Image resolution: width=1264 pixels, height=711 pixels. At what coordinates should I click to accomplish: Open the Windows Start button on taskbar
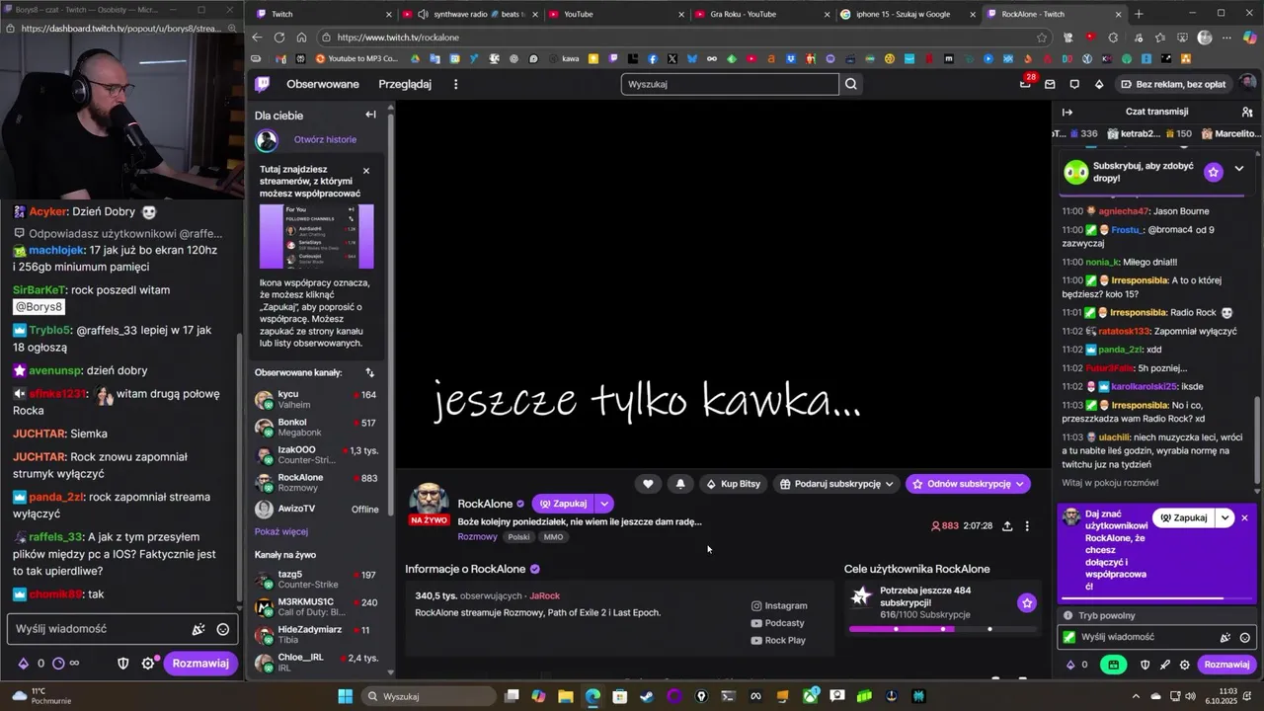pos(345,696)
